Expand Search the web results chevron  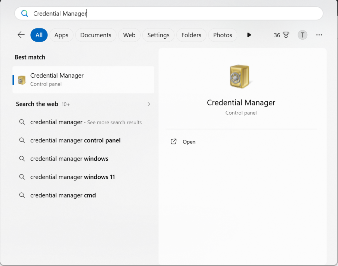coord(149,104)
